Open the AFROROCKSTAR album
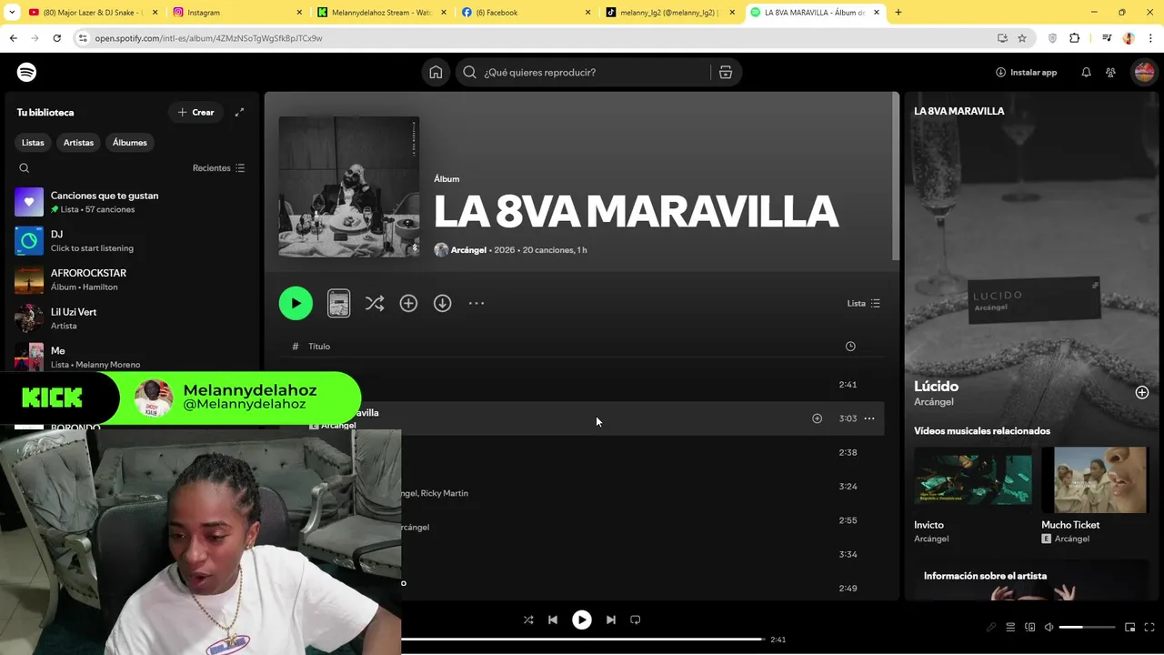Viewport: 1164px width, 655px height. pos(130,279)
